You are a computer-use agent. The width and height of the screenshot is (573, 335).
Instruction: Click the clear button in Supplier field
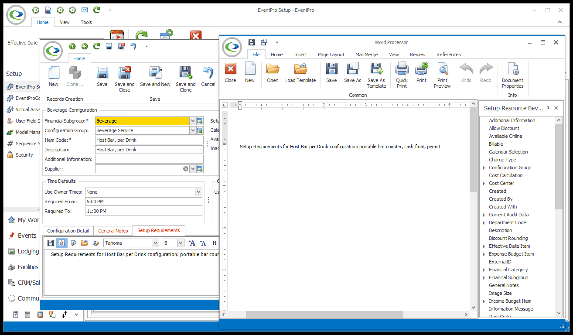pyautogui.click(x=186, y=169)
